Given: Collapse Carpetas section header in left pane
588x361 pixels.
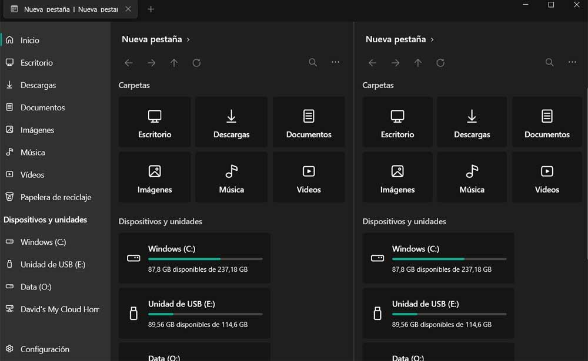Looking at the screenshot, I should (x=134, y=85).
